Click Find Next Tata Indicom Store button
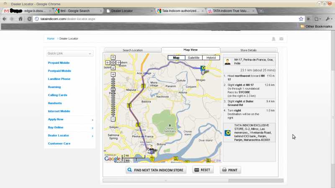 click(x=156, y=170)
